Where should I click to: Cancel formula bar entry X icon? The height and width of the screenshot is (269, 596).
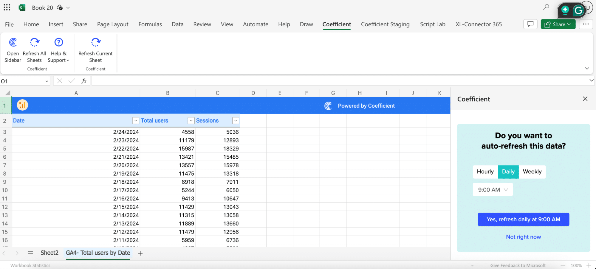pos(60,81)
